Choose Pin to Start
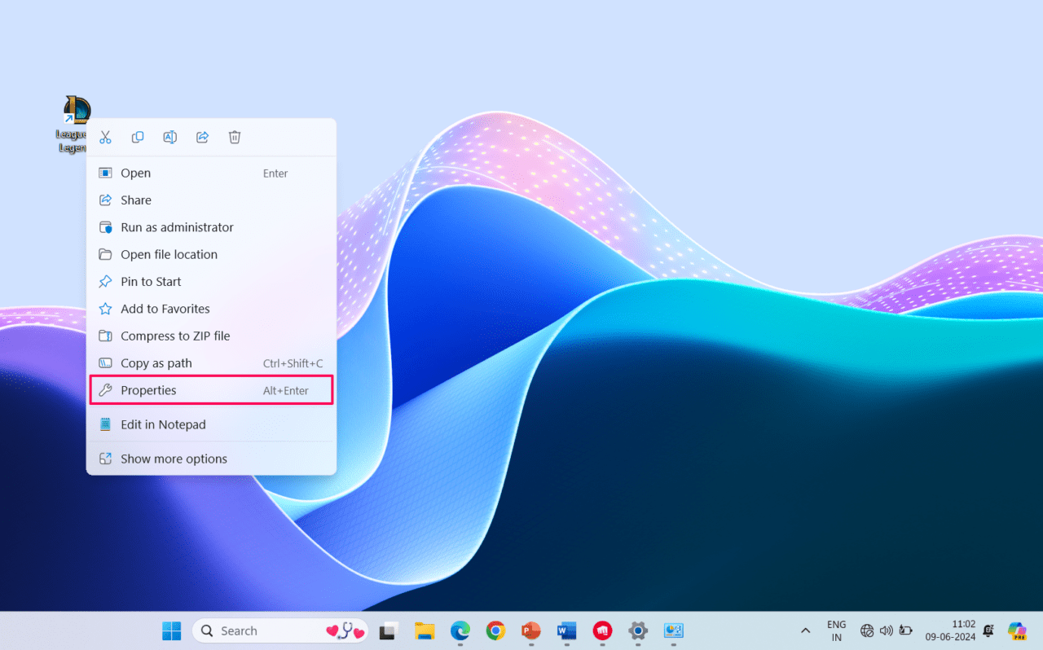The width and height of the screenshot is (1043, 650). [x=151, y=282]
